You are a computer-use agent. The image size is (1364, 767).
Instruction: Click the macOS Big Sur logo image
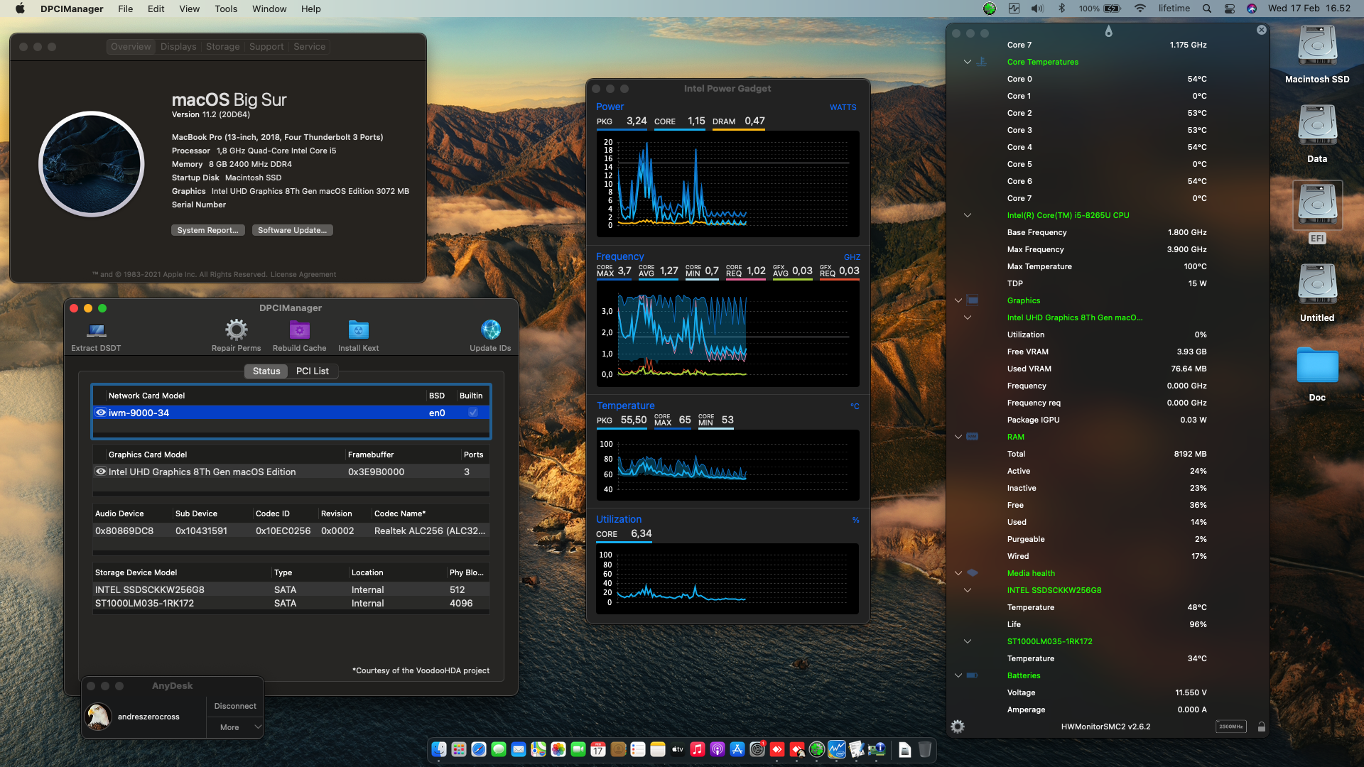coord(92,164)
